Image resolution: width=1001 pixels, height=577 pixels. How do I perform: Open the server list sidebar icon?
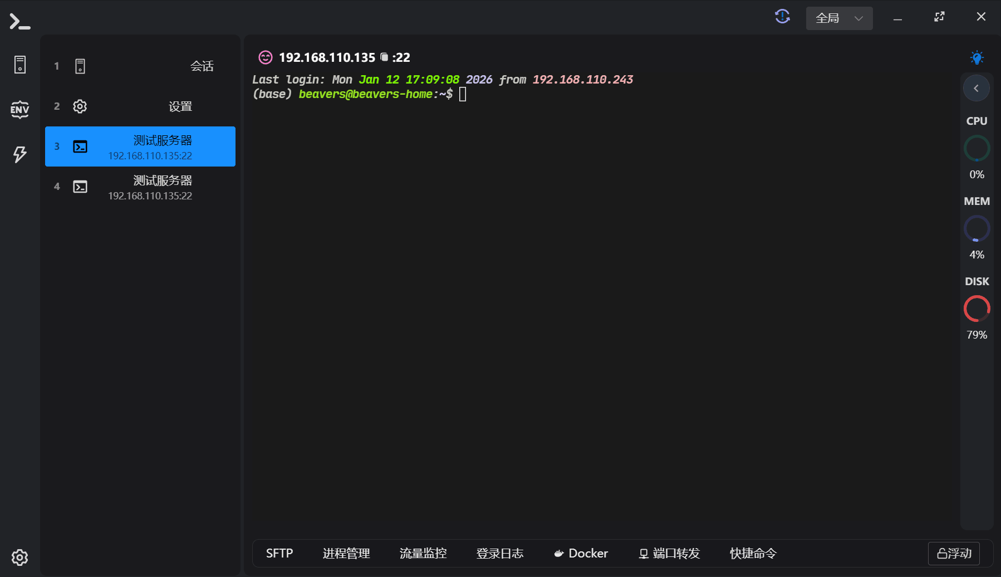coord(20,65)
